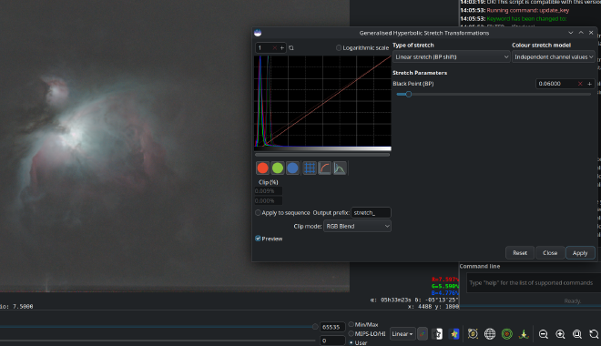Zoom in using the plus magnifier
The width and height of the screenshot is (601, 346).
560,334
